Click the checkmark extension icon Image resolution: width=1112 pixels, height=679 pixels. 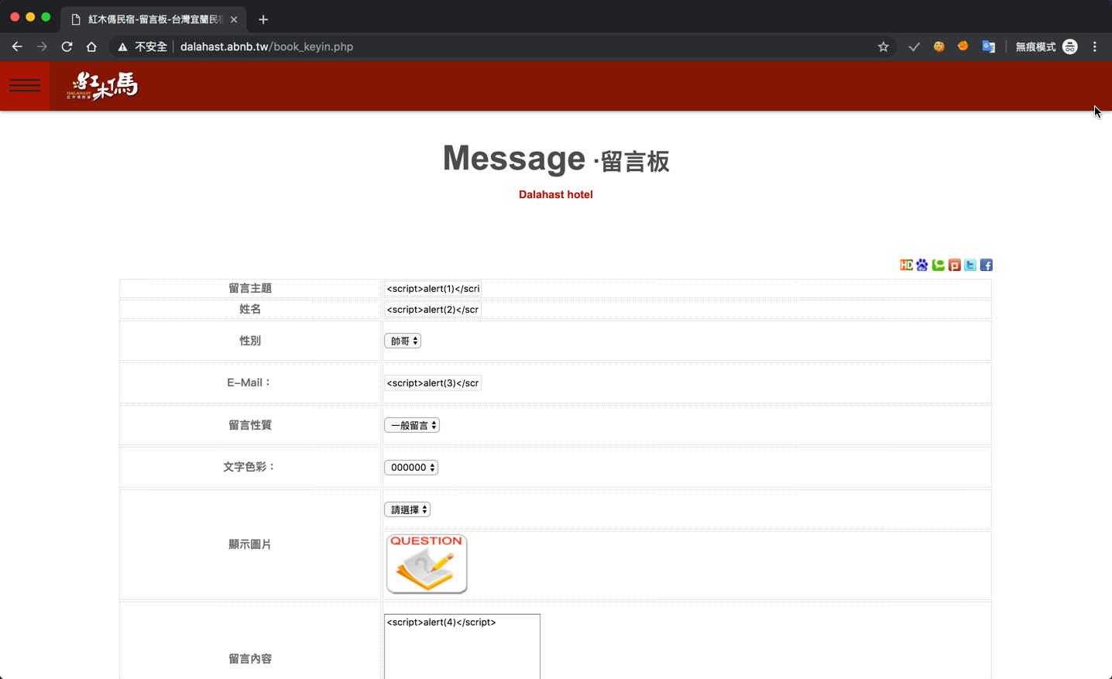(915, 46)
